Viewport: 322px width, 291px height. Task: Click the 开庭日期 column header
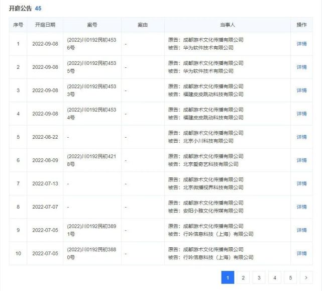click(x=45, y=25)
